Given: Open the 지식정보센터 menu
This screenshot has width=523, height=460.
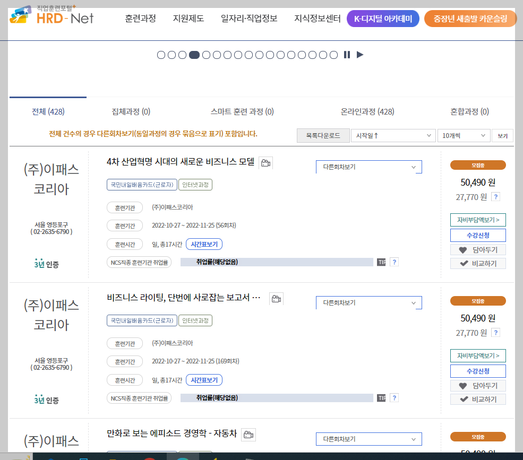Looking at the screenshot, I should tap(317, 19).
